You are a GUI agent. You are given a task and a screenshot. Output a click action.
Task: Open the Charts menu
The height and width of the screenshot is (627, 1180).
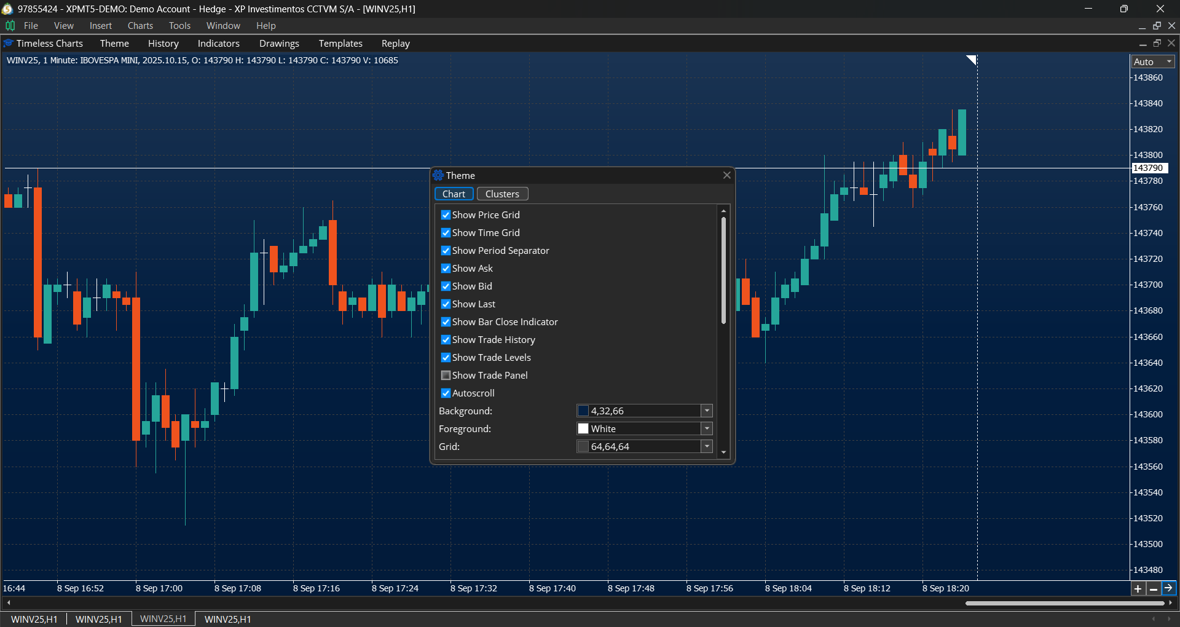[x=140, y=25]
